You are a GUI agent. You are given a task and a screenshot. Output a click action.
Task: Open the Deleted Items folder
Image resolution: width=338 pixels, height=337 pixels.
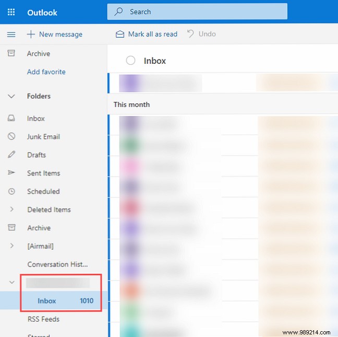[49, 210]
